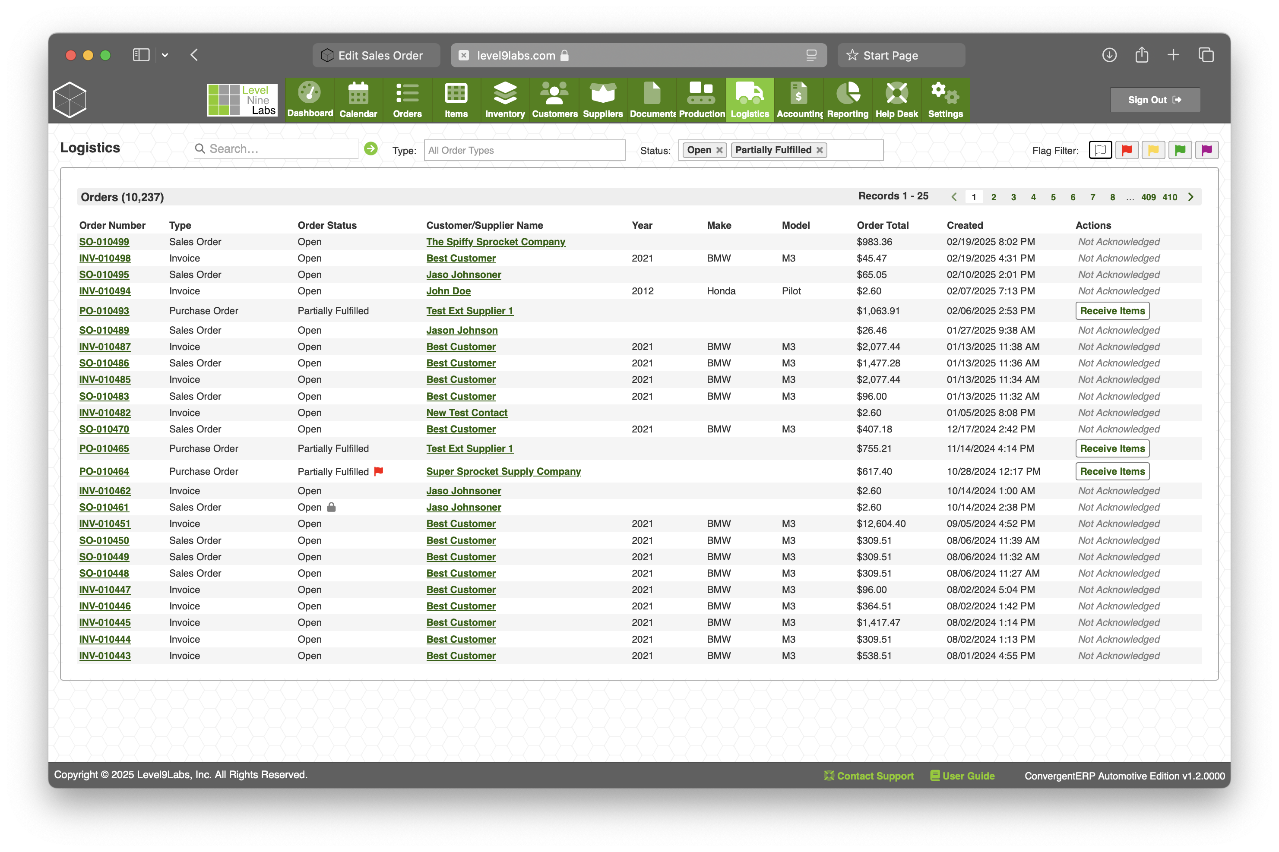Click Receive Items for PO-010465
The width and height of the screenshot is (1279, 852).
pyautogui.click(x=1112, y=448)
